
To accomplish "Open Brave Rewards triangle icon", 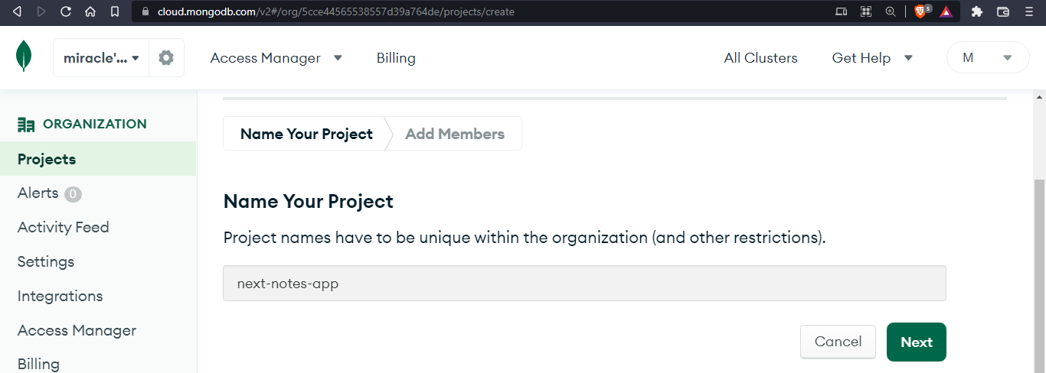I will pos(946,11).
